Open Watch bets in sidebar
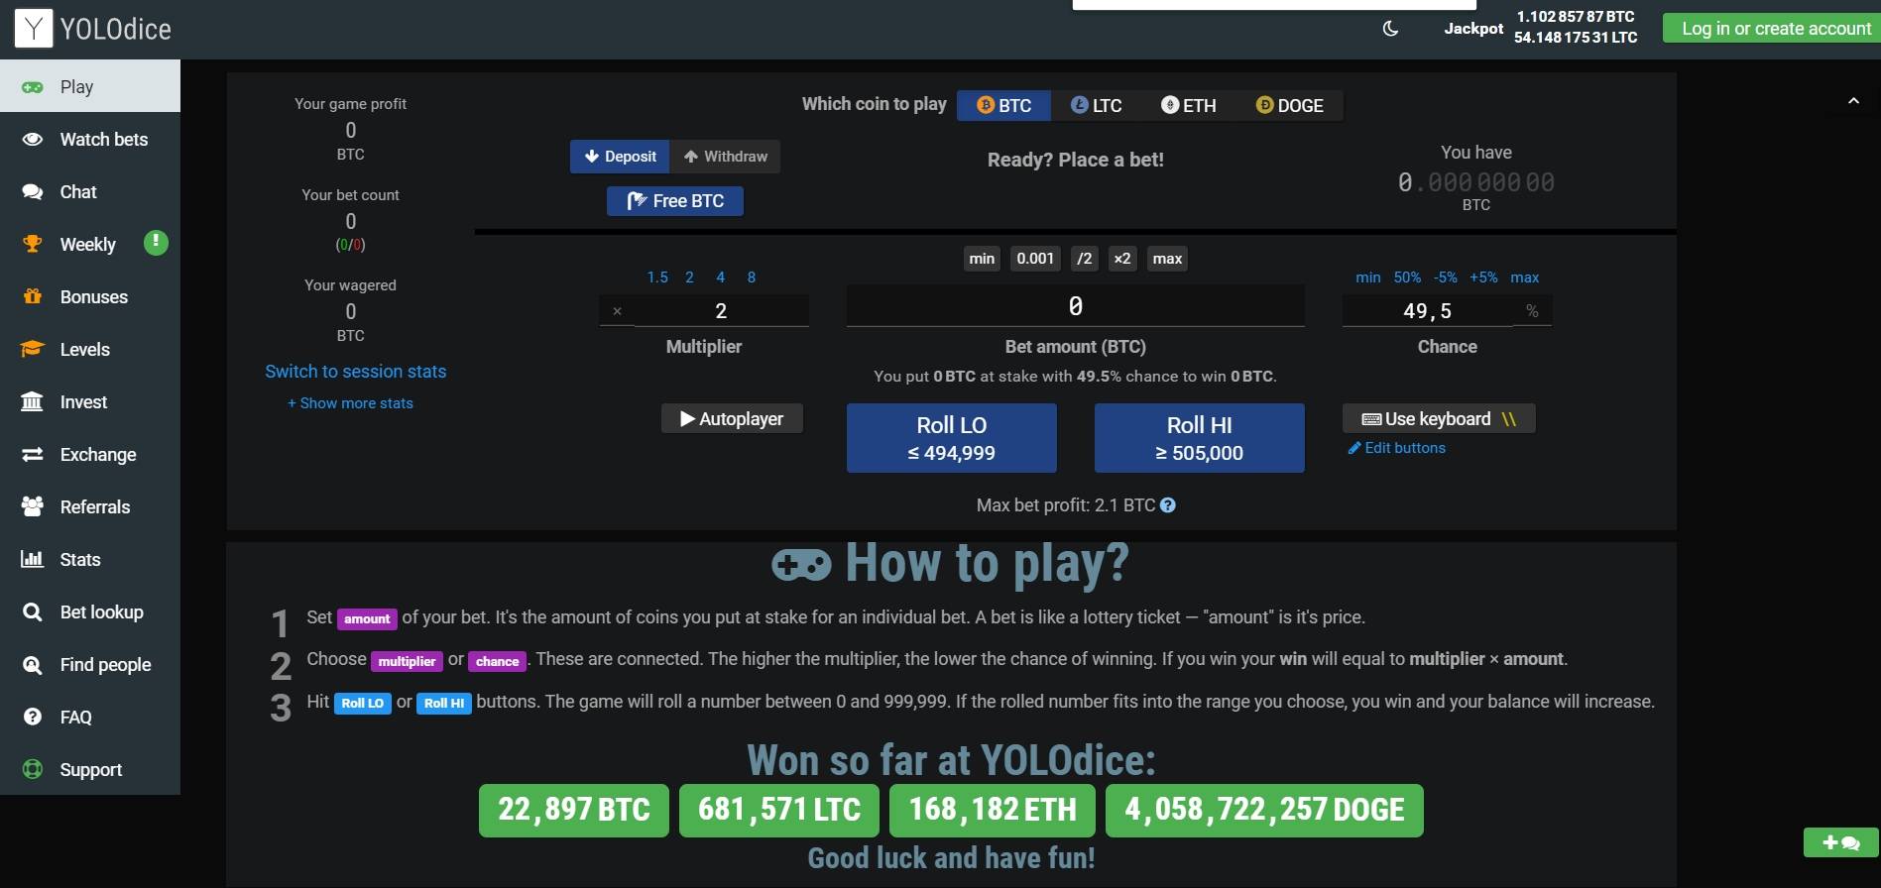Screen dimensions: 1881x888 click(x=90, y=139)
